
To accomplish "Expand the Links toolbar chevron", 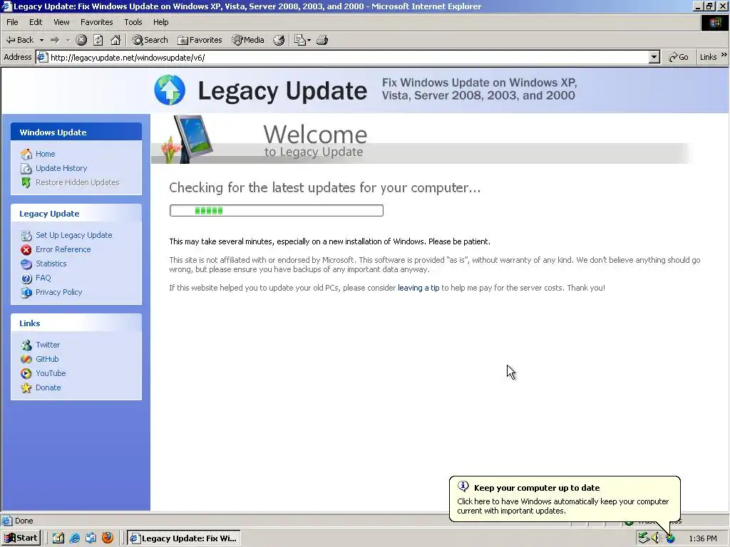I will [x=724, y=55].
